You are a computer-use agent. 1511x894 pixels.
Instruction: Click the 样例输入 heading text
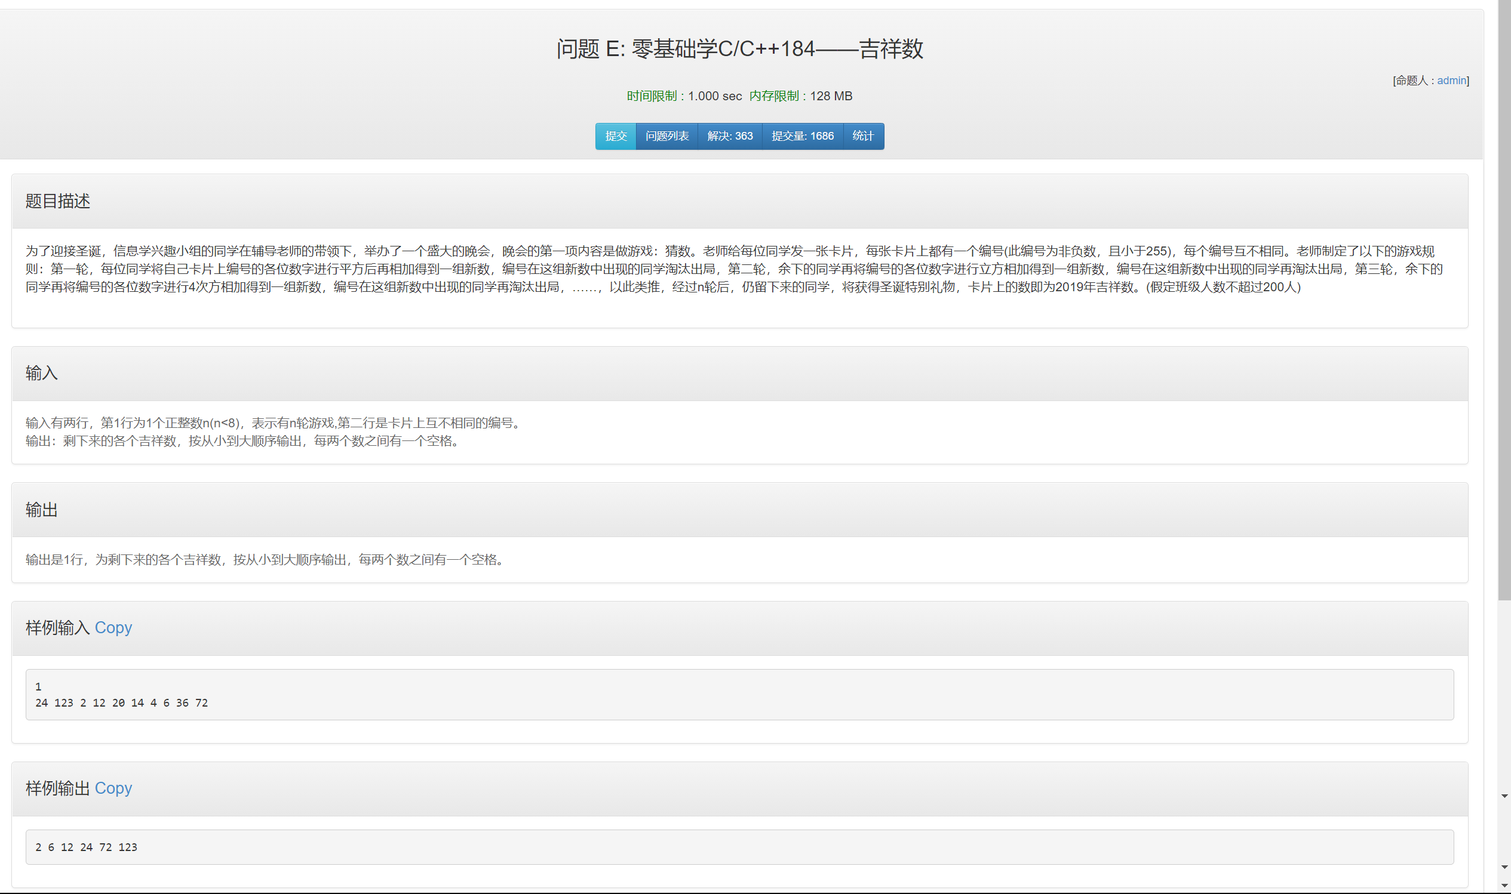(57, 628)
